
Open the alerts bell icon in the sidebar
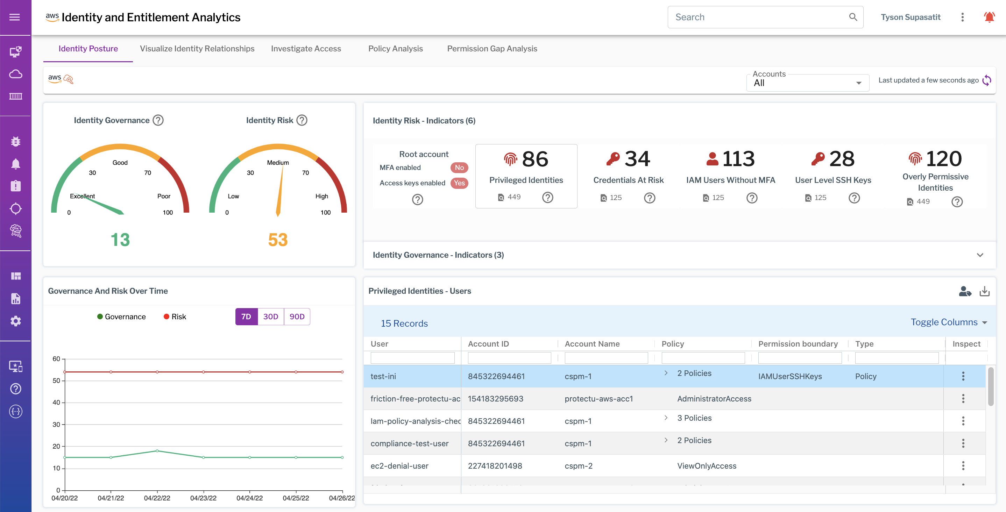point(16,163)
